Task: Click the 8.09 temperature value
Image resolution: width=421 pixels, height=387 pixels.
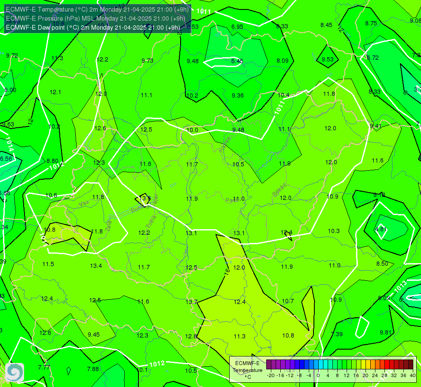Action: point(283,61)
